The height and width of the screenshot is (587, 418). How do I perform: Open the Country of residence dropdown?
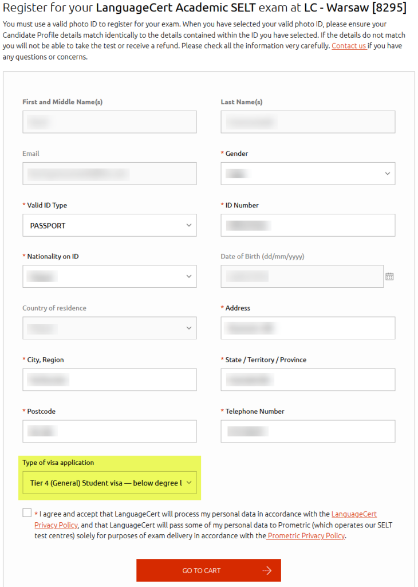click(109, 328)
